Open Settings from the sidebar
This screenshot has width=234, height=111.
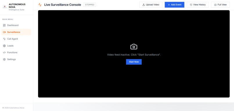tap(16, 59)
